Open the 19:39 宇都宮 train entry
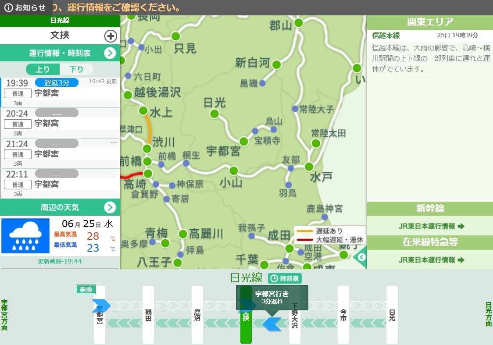Screen dimensions: 493x345 pyautogui.click(x=60, y=92)
